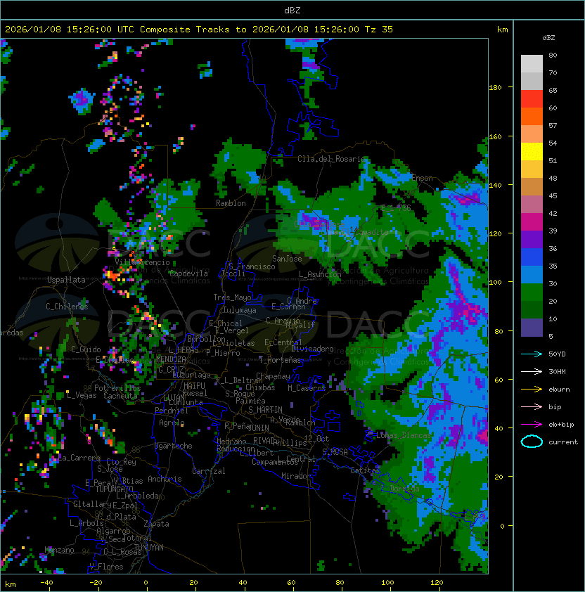Click the cyan 50YD arrow in legend
This screenshot has height=592, width=585.
click(x=532, y=354)
